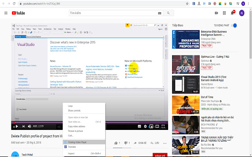Image resolution: width=252 pixels, height=157 pixels.
Task: Click the YouTube logo
Action: (18, 13)
